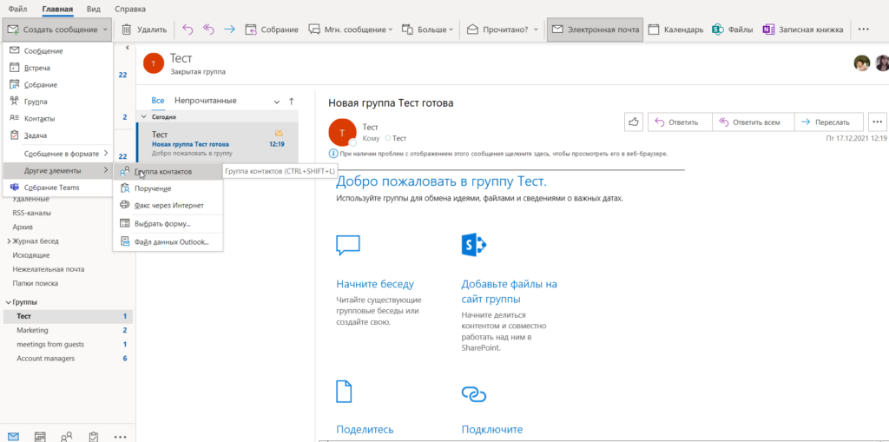Open the group SharePoint Файлы

(732, 30)
